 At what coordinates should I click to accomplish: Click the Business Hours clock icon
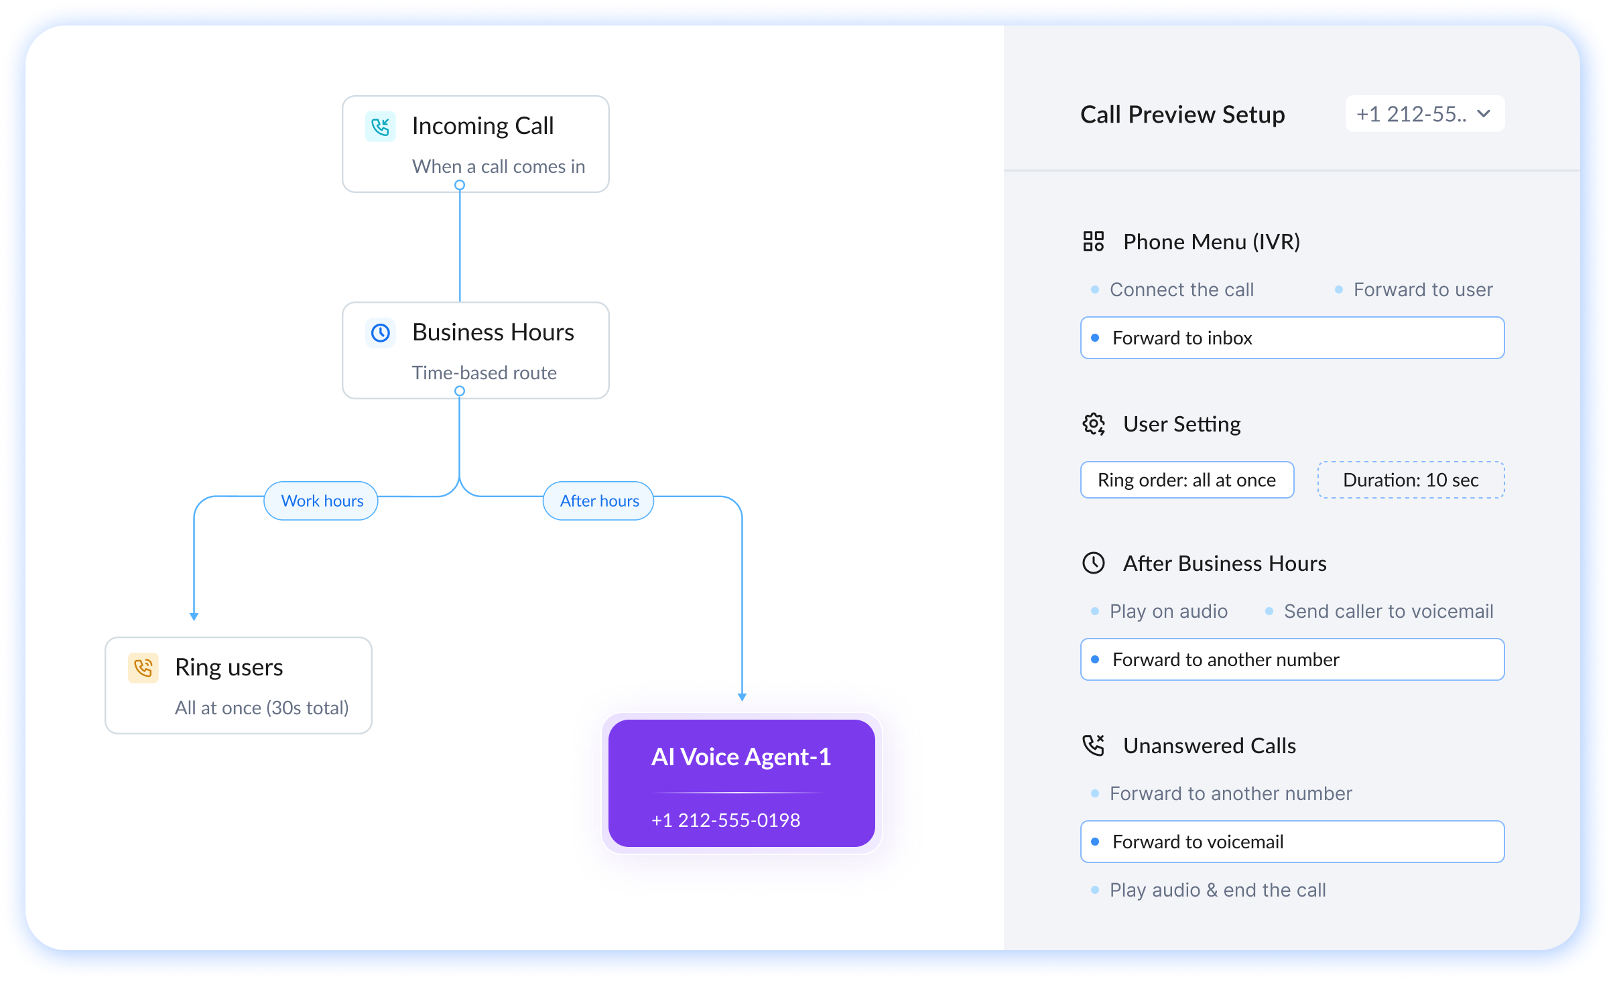pos(380,333)
